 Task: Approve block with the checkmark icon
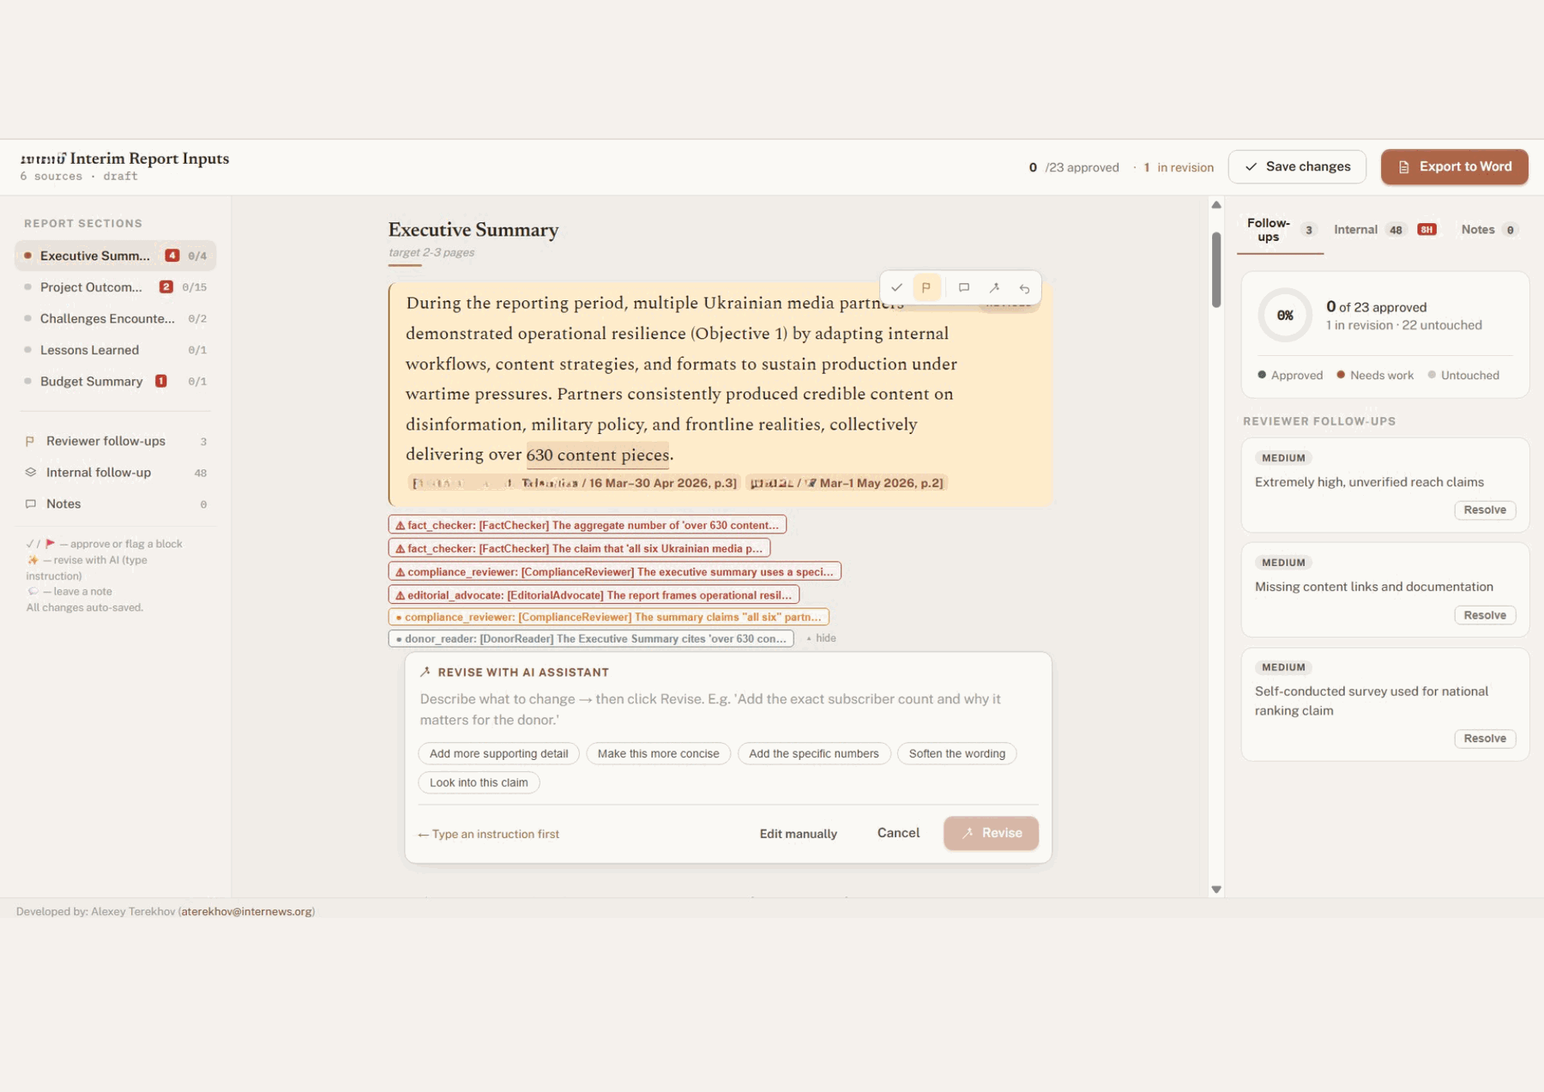(x=896, y=288)
